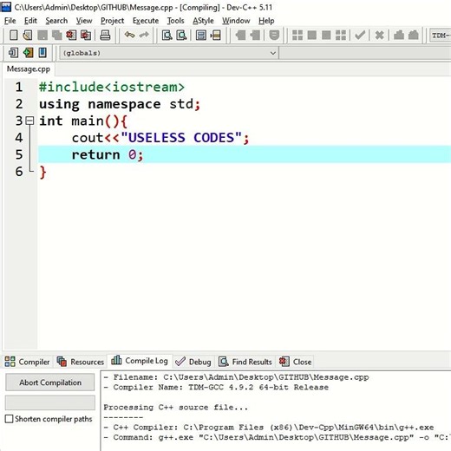Open the (globals) scope dropdown
Viewport: 451px width, 451px height.
click(x=169, y=53)
